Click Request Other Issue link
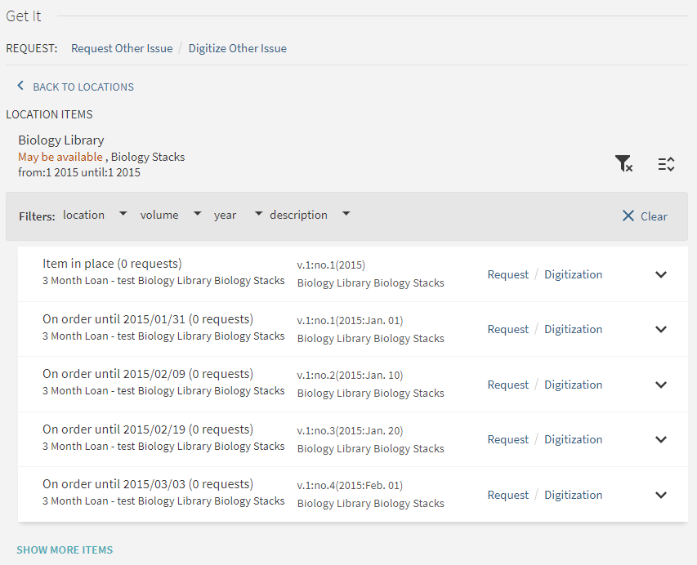697x565 pixels. (x=122, y=48)
